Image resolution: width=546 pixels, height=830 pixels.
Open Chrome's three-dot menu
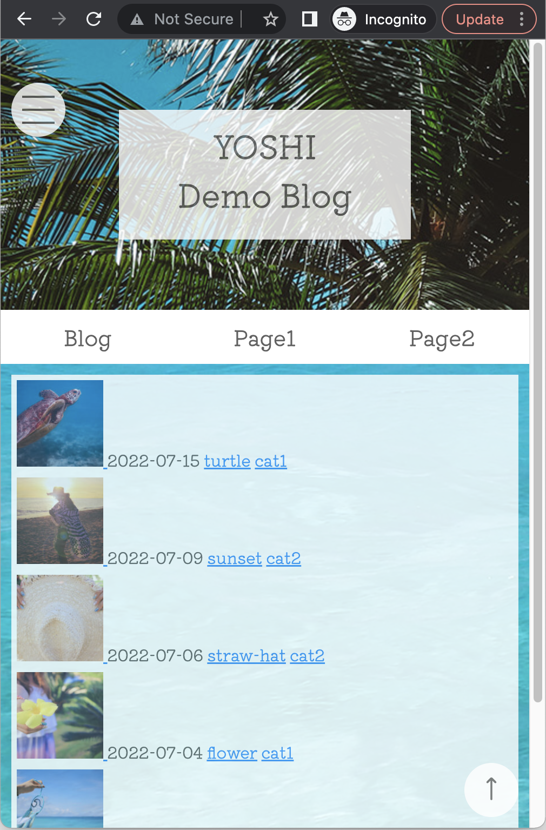(x=522, y=19)
